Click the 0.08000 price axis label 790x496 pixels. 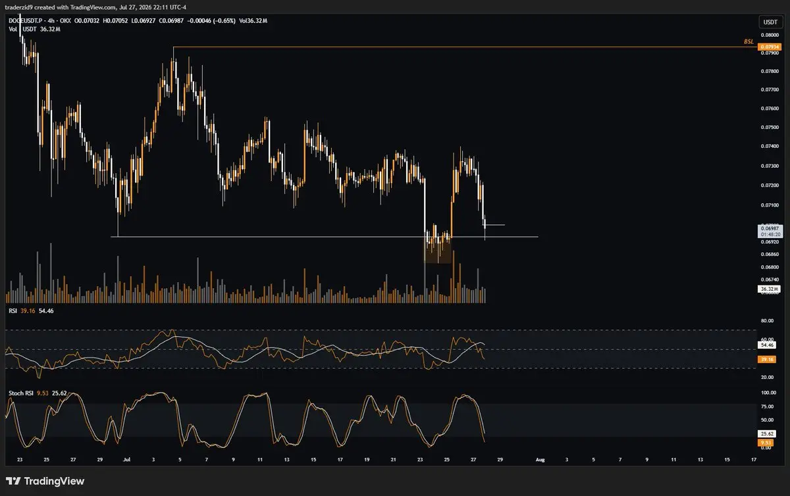click(768, 34)
